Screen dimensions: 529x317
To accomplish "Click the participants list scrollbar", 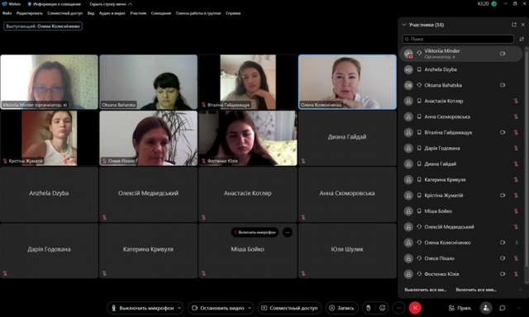I will tap(527, 165).
